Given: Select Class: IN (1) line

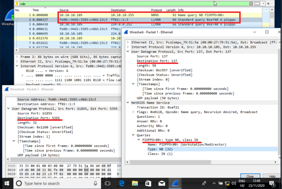Looking at the screenshot, I should click(160, 154).
